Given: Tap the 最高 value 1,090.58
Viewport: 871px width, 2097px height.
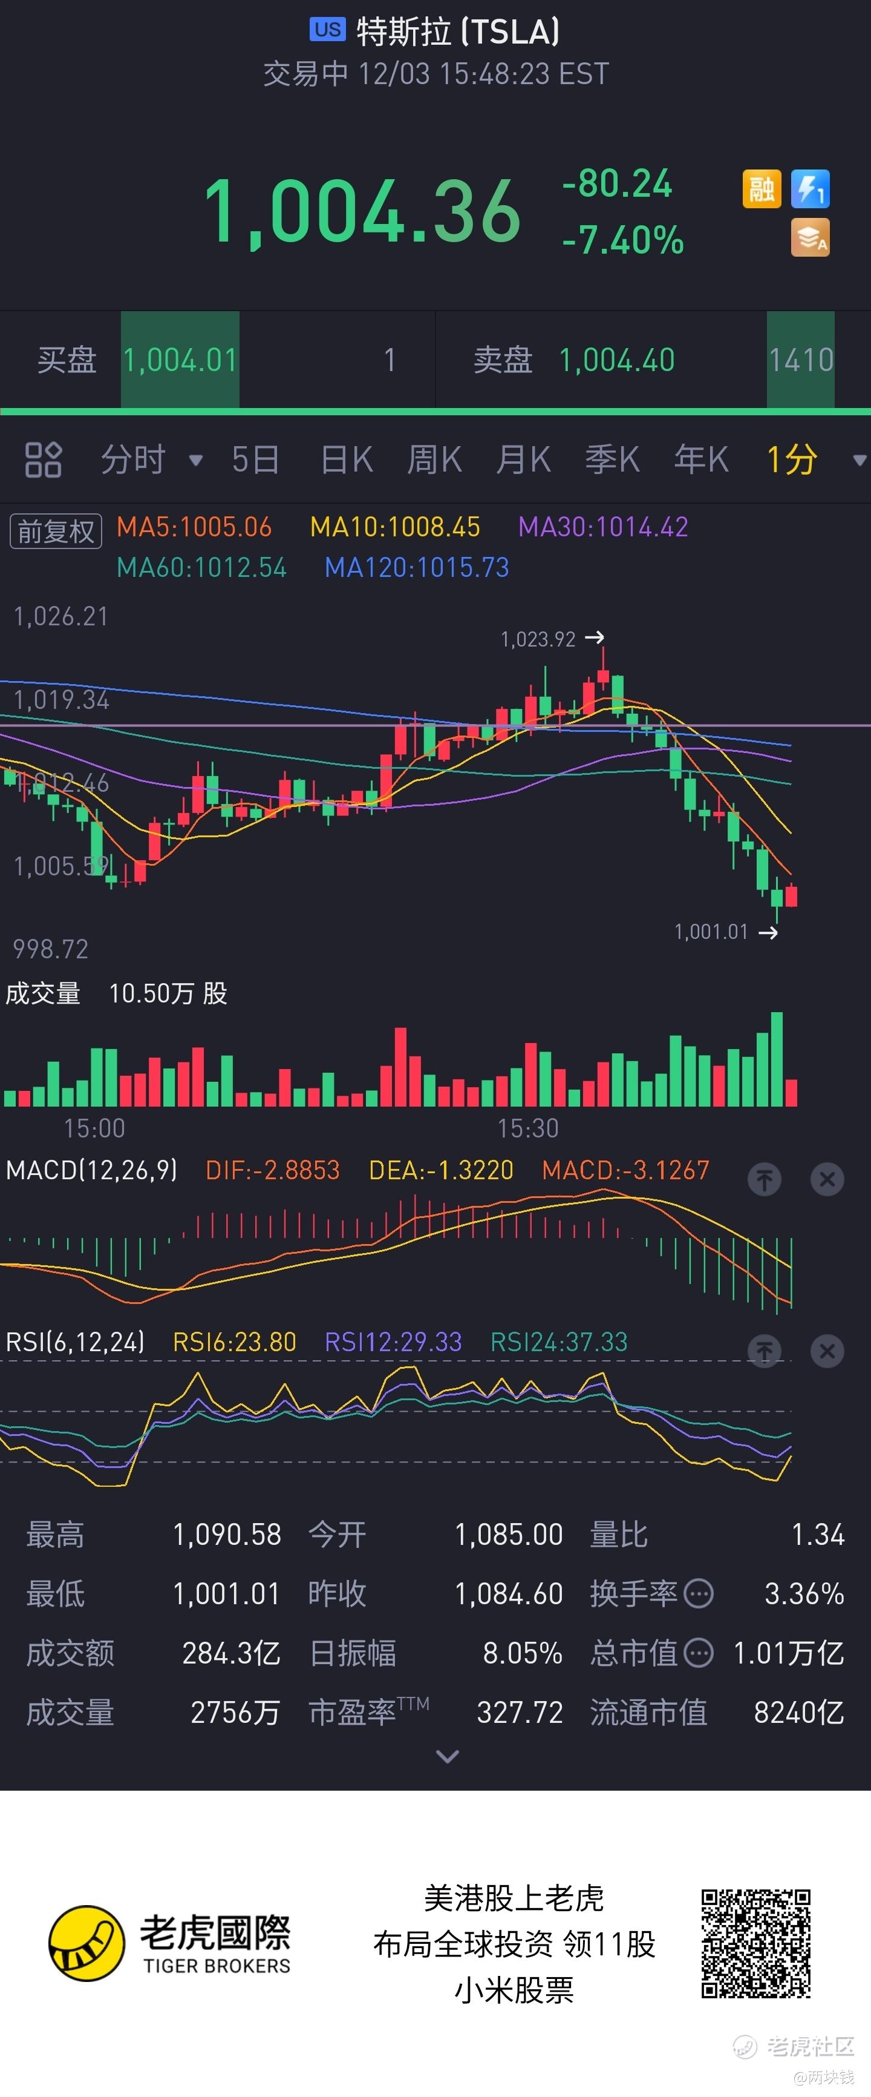Looking at the screenshot, I should [227, 1535].
